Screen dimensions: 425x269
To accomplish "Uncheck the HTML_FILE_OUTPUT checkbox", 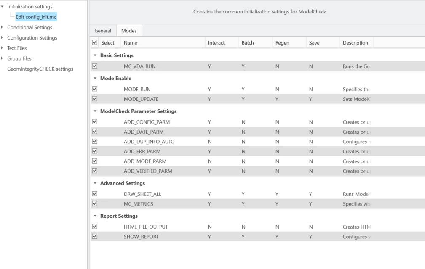I will [95, 227].
